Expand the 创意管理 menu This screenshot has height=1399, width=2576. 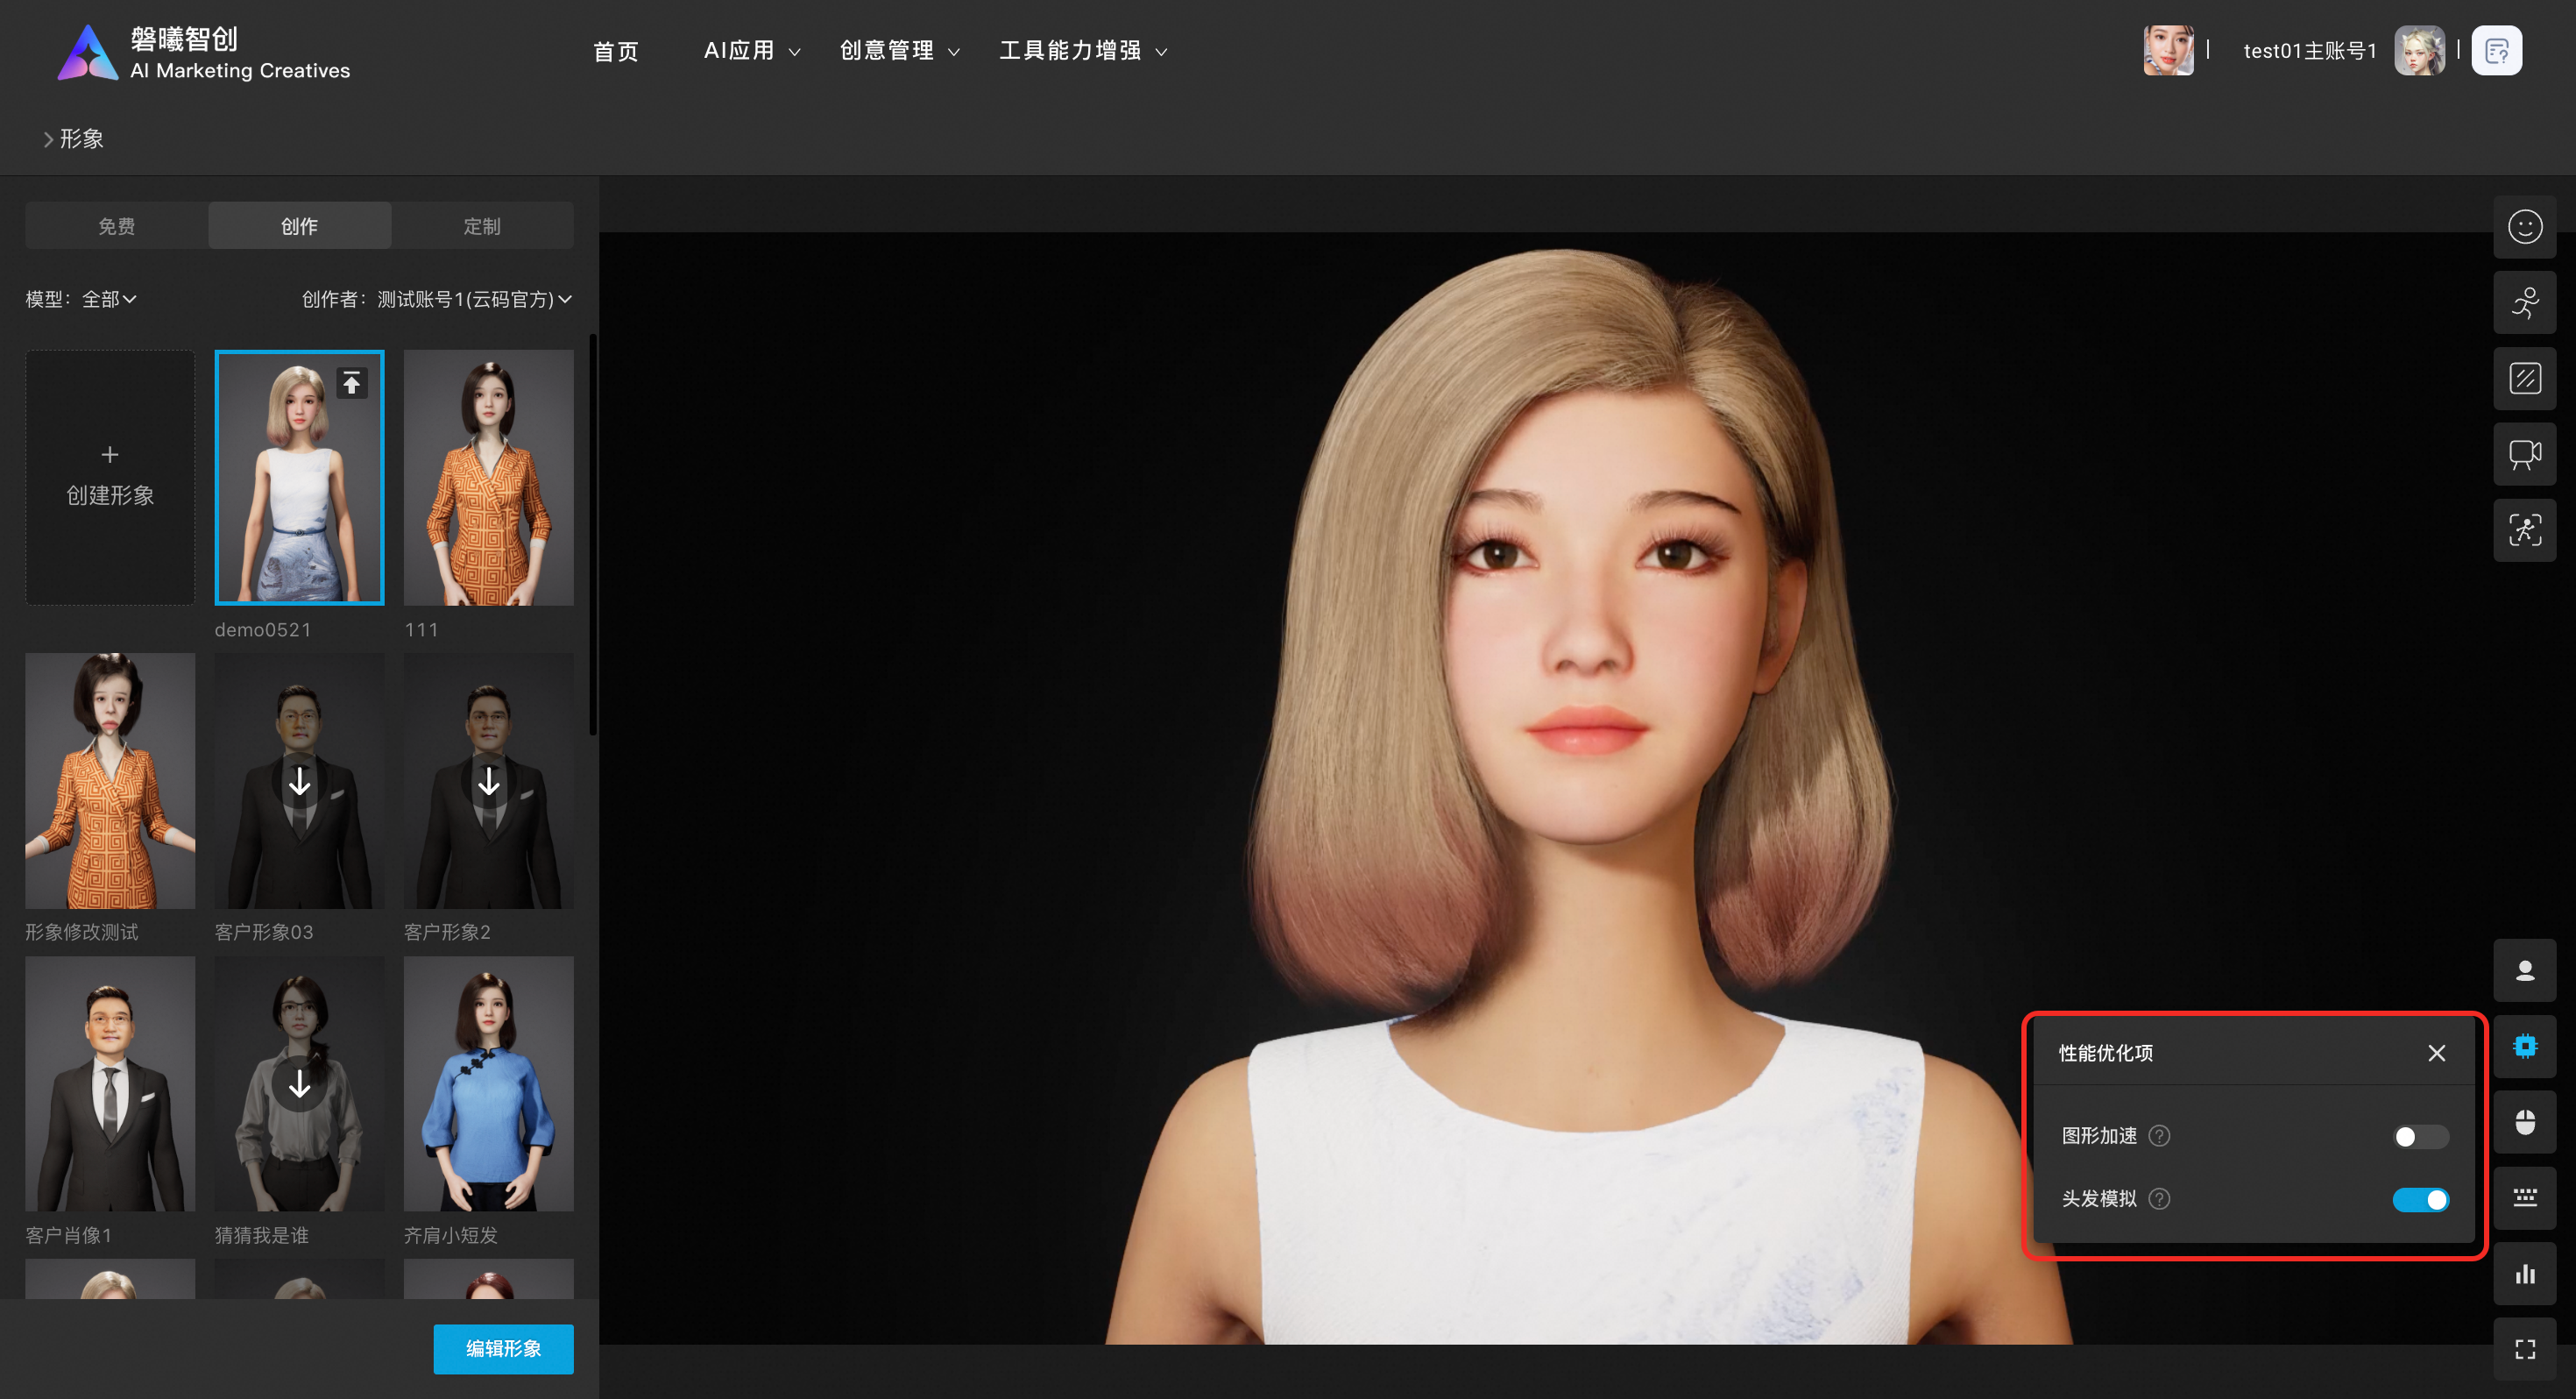(900, 51)
